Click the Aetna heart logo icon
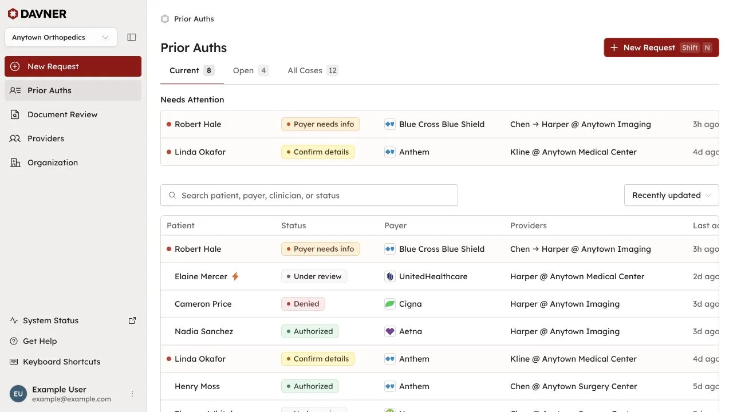Viewport: 733px width, 412px height. (390, 331)
